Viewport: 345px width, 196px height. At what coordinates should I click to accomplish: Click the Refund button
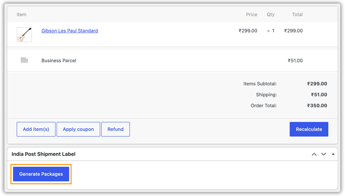(115, 129)
